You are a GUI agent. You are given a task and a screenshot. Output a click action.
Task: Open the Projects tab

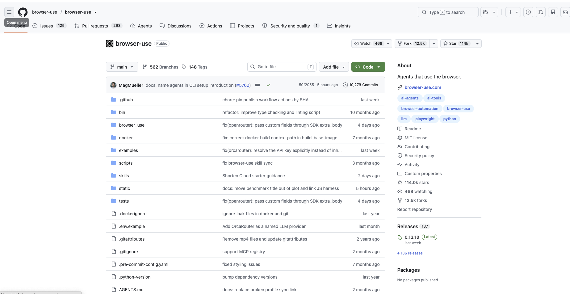[242, 26]
